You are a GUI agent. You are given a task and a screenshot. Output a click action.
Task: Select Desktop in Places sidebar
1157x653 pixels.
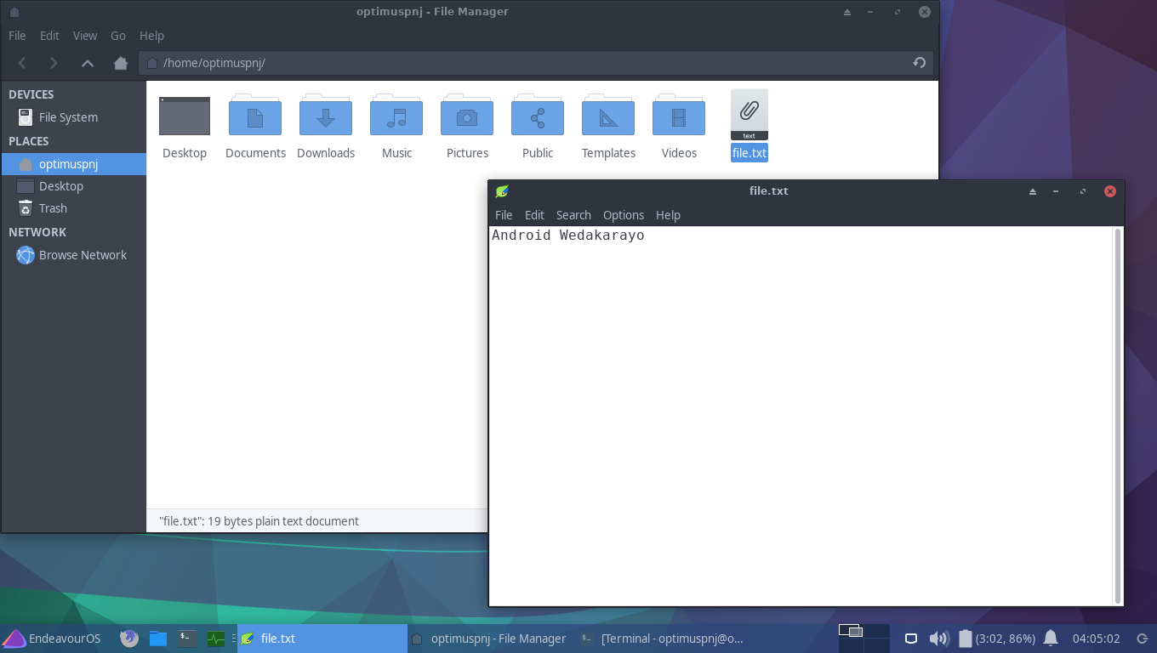click(74, 186)
